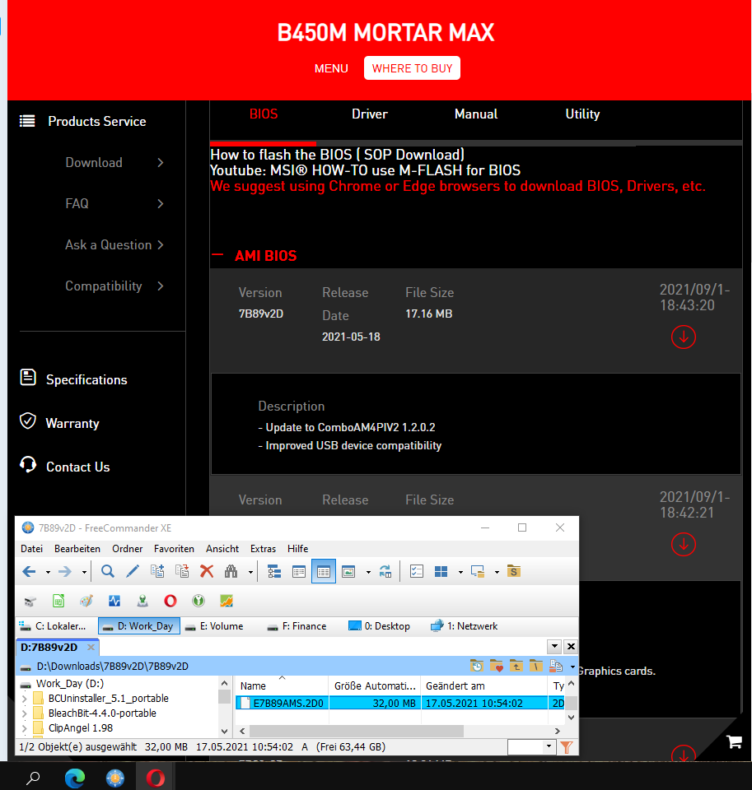Switch to thumbnail picture view icon
The width and height of the screenshot is (752, 790).
(x=348, y=572)
